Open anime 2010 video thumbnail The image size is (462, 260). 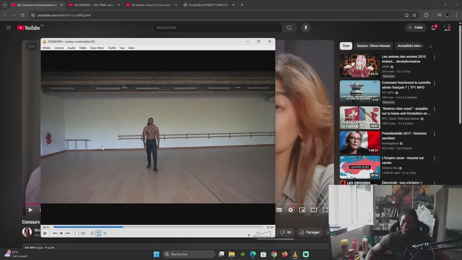pos(359,66)
